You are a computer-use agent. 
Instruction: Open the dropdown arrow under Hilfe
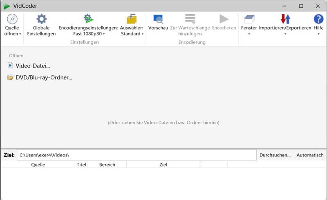pyautogui.click(x=318, y=34)
